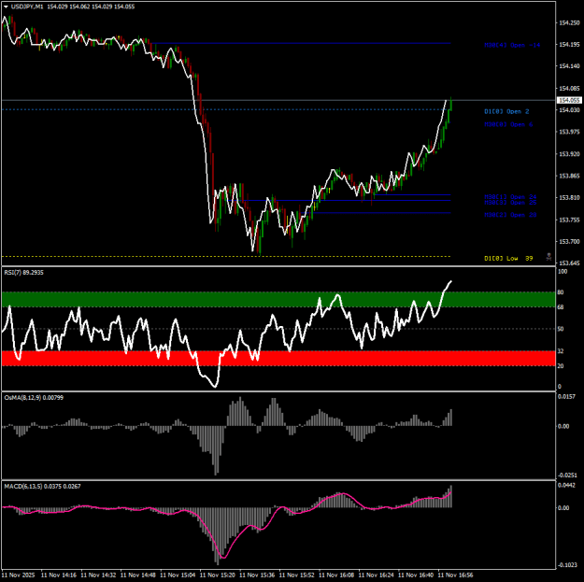Click 154.250 on the price scale
Image resolution: width=584 pixels, height=582 pixels.
point(569,22)
